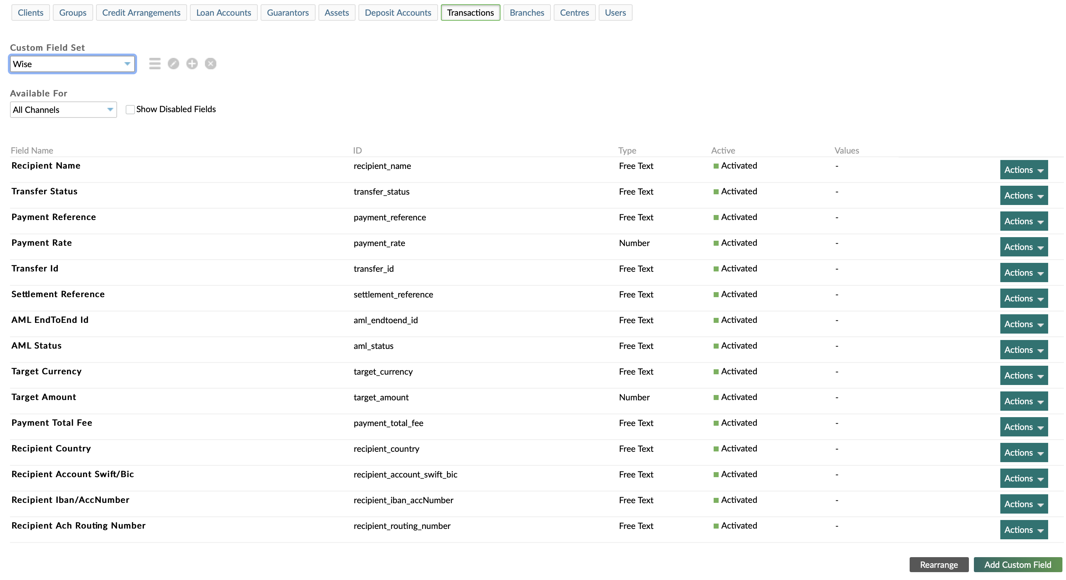The image size is (1066, 580).
Task: Open Actions menu for Payment Rate
Action: pyautogui.click(x=1024, y=247)
